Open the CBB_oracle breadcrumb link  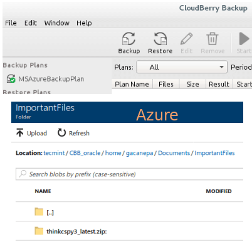click(85, 153)
